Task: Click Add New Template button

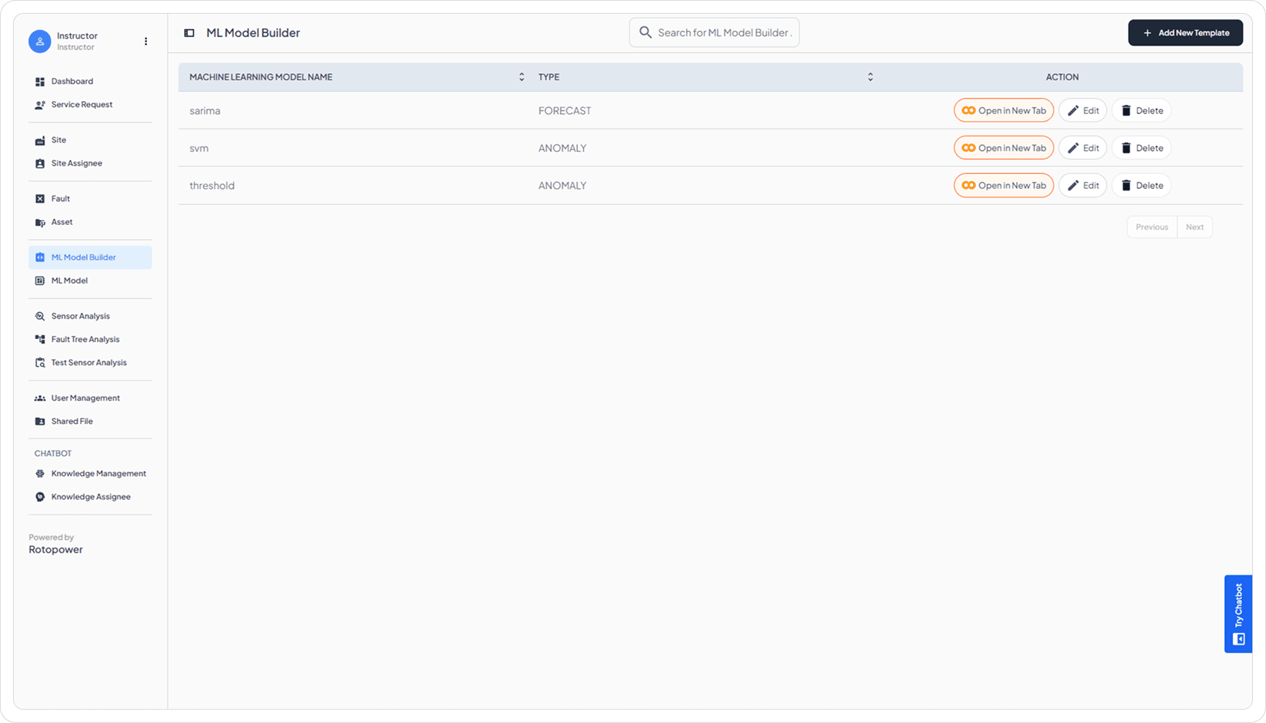Action: click(1185, 33)
